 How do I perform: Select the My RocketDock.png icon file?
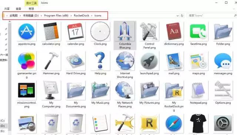click(174, 96)
